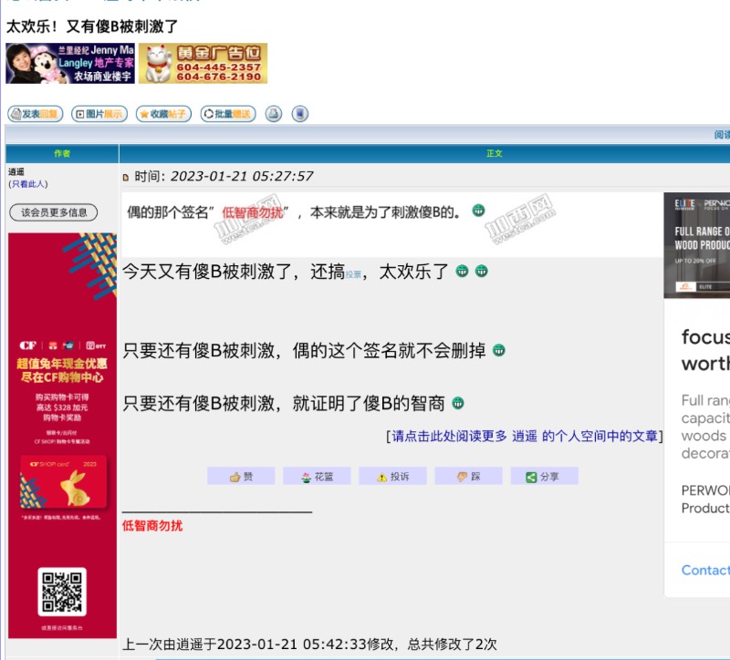Open the 图片展示 picture view button

point(99,114)
